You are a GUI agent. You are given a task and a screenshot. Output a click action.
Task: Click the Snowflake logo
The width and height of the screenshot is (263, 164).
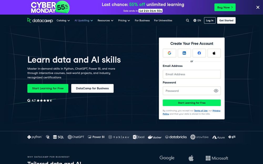click(x=199, y=137)
